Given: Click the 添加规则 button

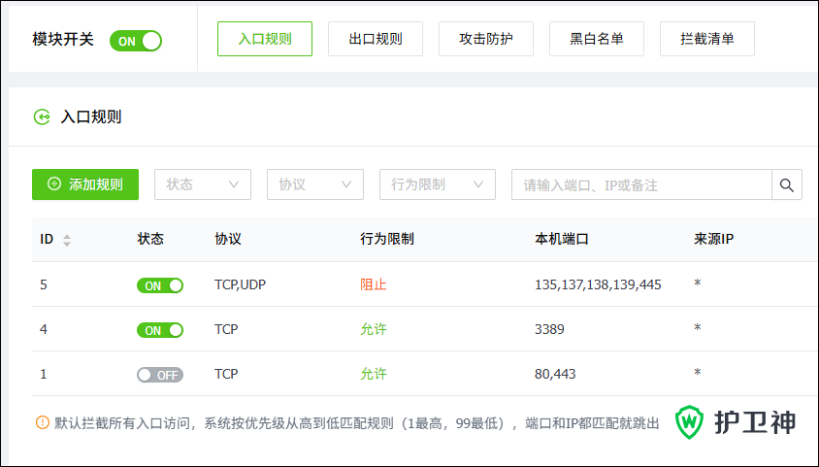Looking at the screenshot, I should pyautogui.click(x=85, y=184).
